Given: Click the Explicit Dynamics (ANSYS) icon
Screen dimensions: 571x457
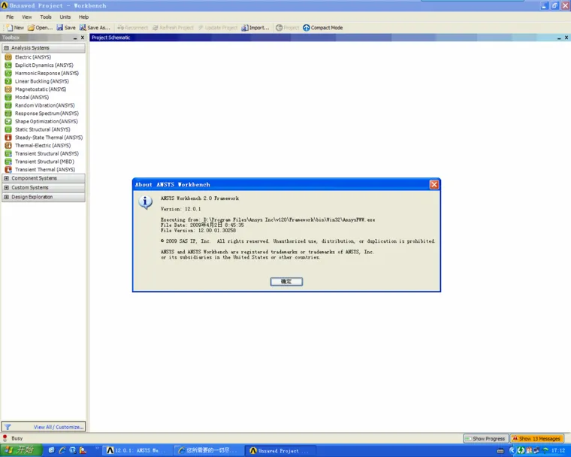Looking at the screenshot, I should click(x=8, y=65).
